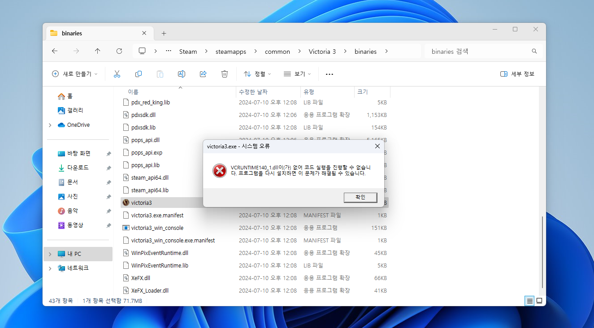The width and height of the screenshot is (594, 328).
Task: Click 확인 in the error dialog
Action: coord(360,197)
